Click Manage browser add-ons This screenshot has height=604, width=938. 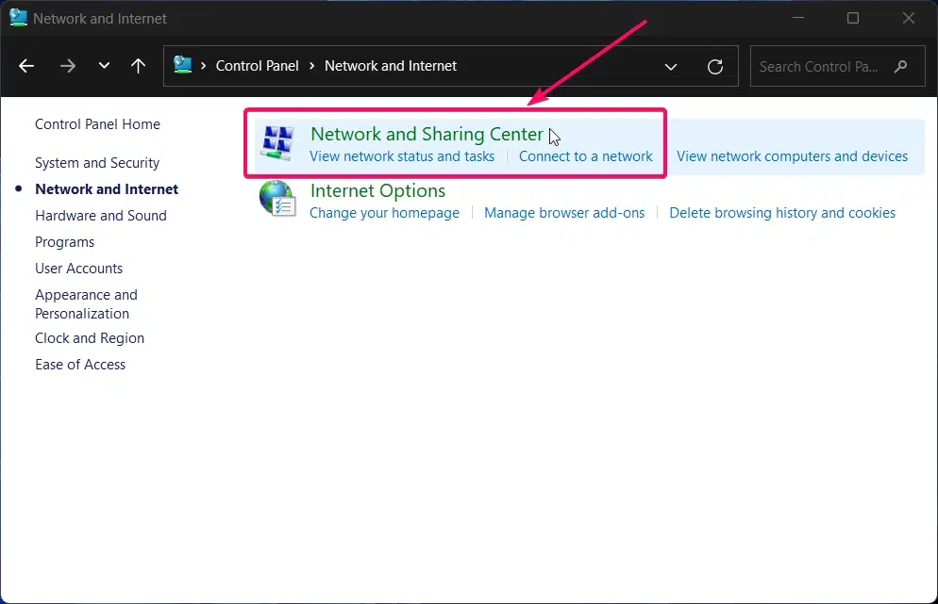564,213
